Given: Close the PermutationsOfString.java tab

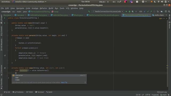Looking at the screenshot, I should (x=150, y=15).
